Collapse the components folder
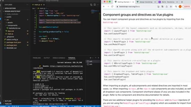The image size is (191, 107). tap(12, 25)
